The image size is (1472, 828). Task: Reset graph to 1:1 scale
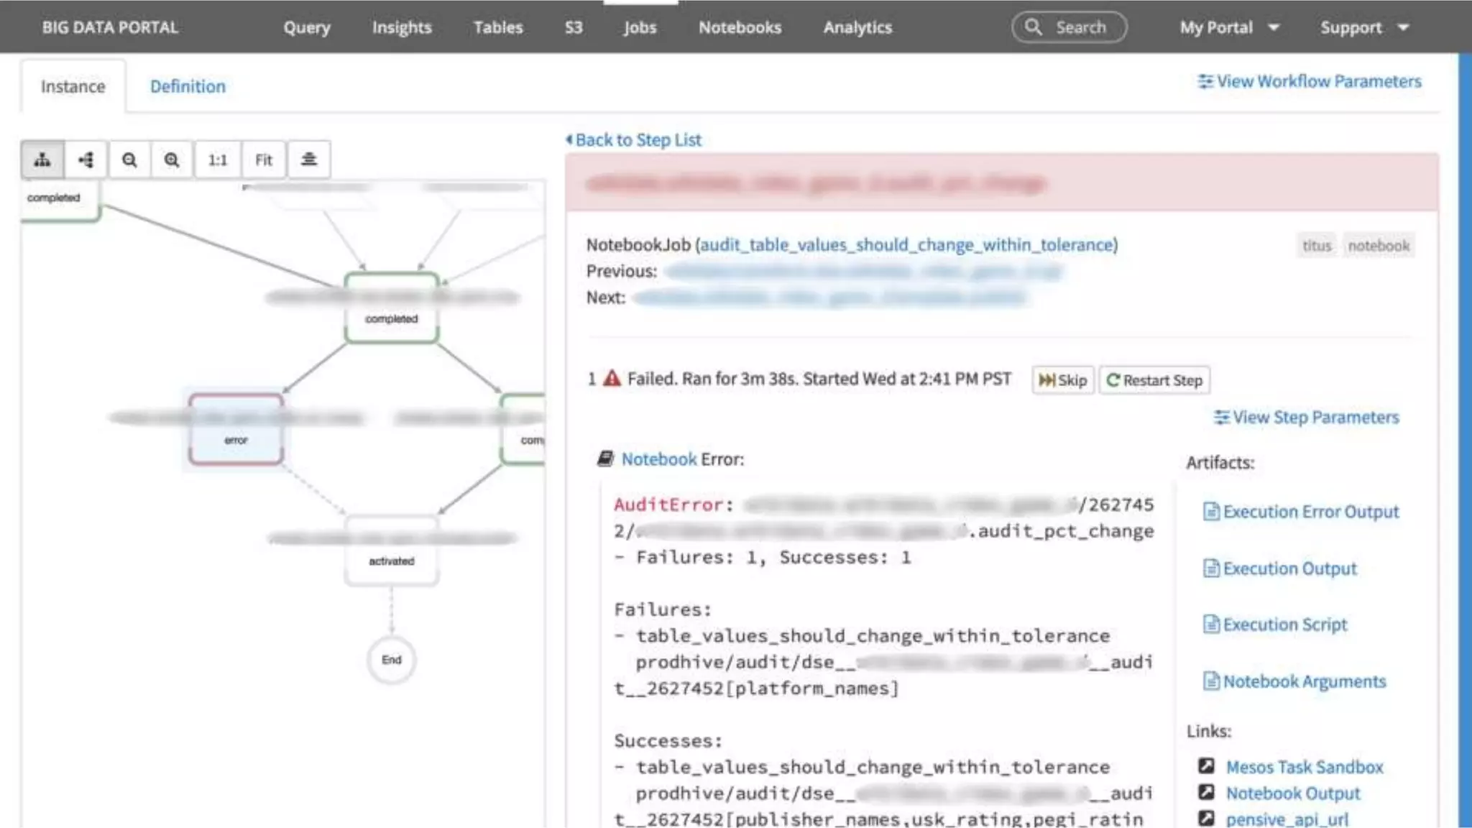[x=217, y=160]
